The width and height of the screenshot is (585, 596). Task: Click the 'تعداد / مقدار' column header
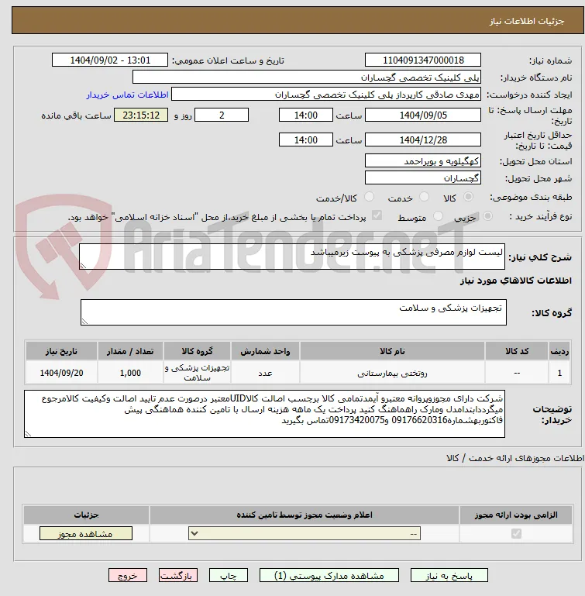click(x=130, y=351)
